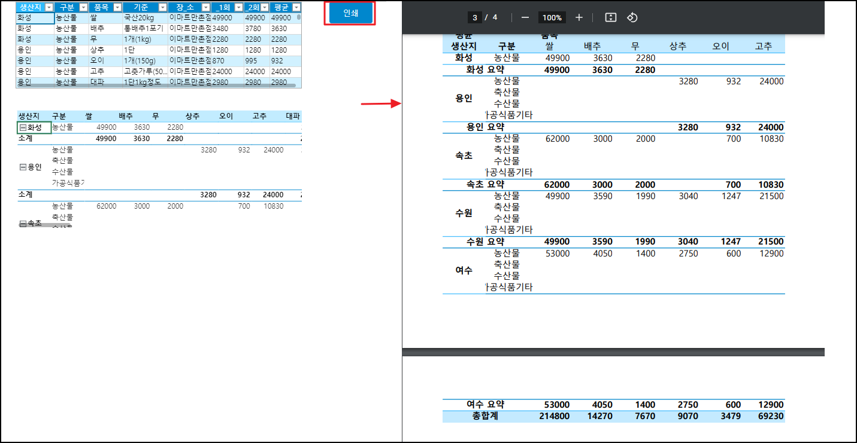
Task: Collapse the 용인 pivot row group
Action: tap(23, 167)
